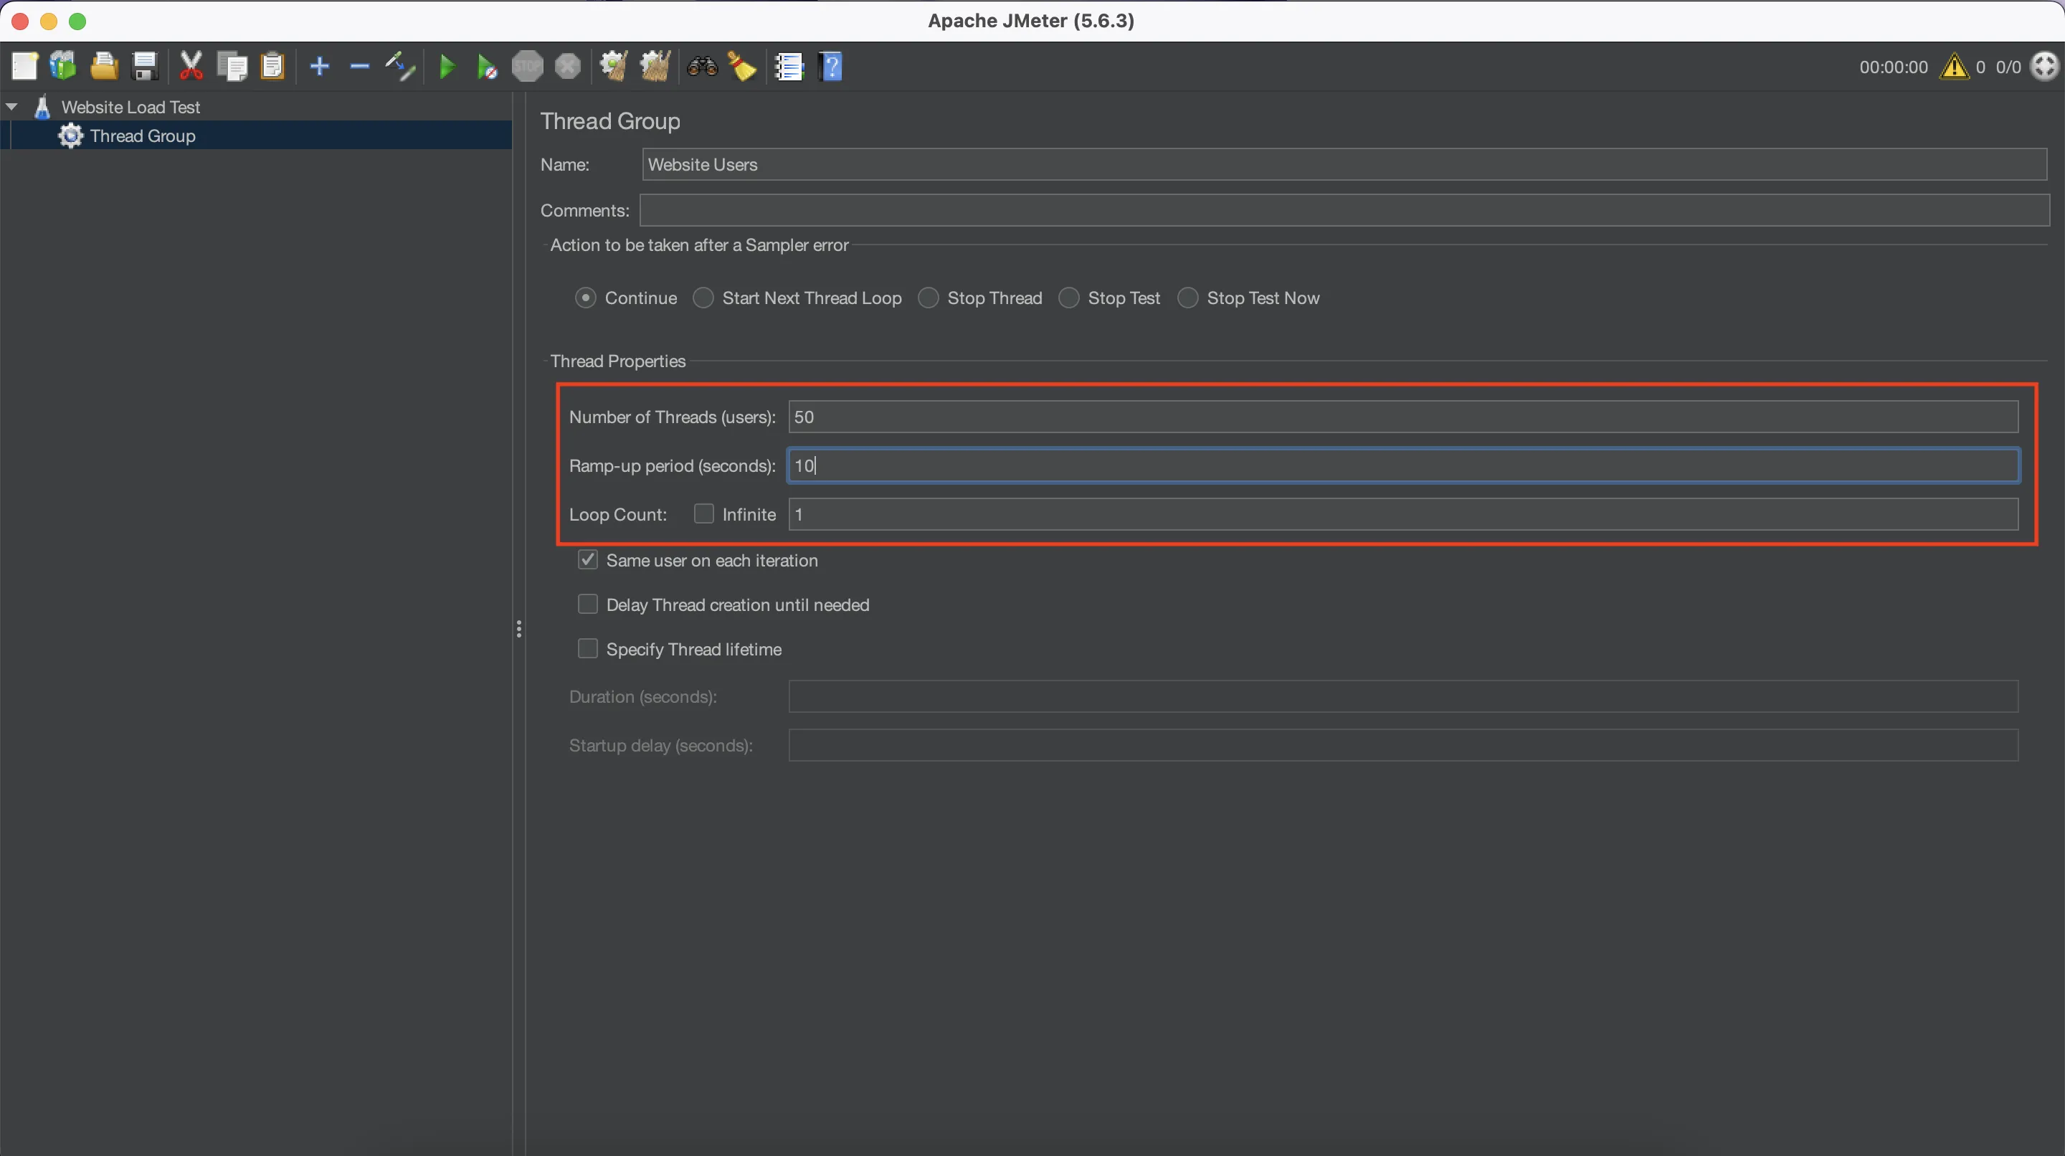Enable the Infinite loop checkbox
Screen dimensions: 2065x1156
(704, 514)
